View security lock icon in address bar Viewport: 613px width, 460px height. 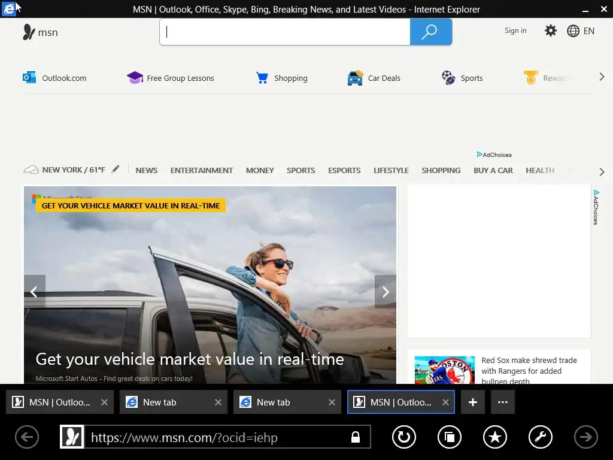click(356, 437)
